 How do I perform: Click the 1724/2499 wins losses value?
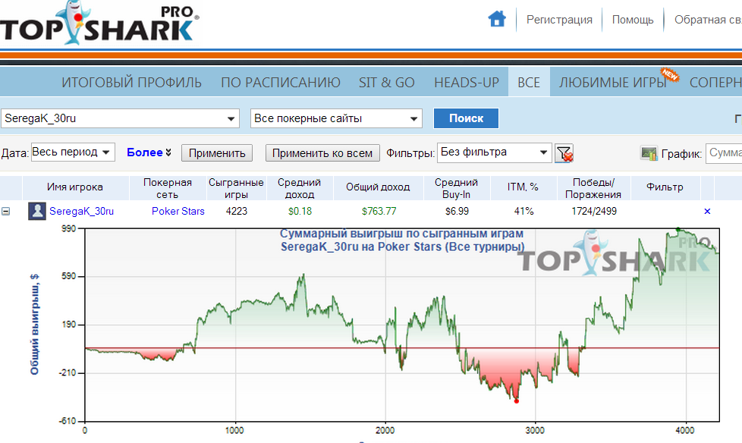point(594,211)
